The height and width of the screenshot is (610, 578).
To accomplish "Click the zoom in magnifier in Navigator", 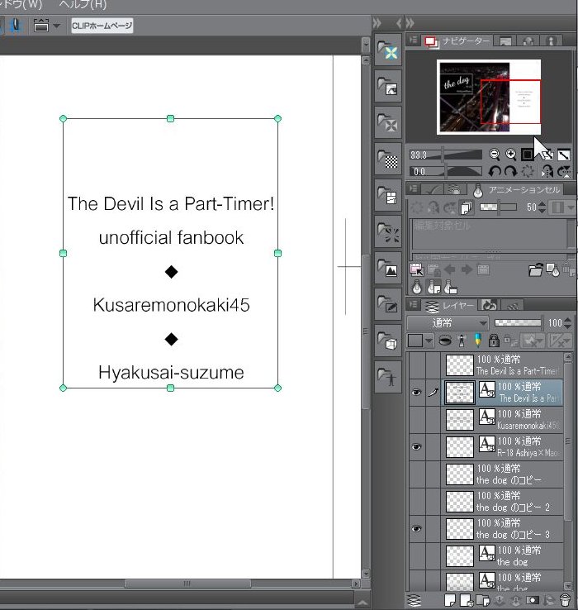I will point(511,155).
